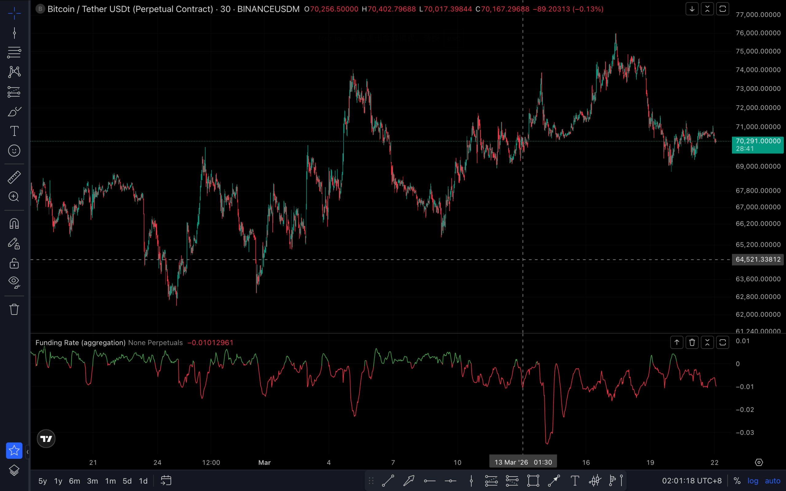Select the crosshair cursor tool

pyautogui.click(x=14, y=13)
